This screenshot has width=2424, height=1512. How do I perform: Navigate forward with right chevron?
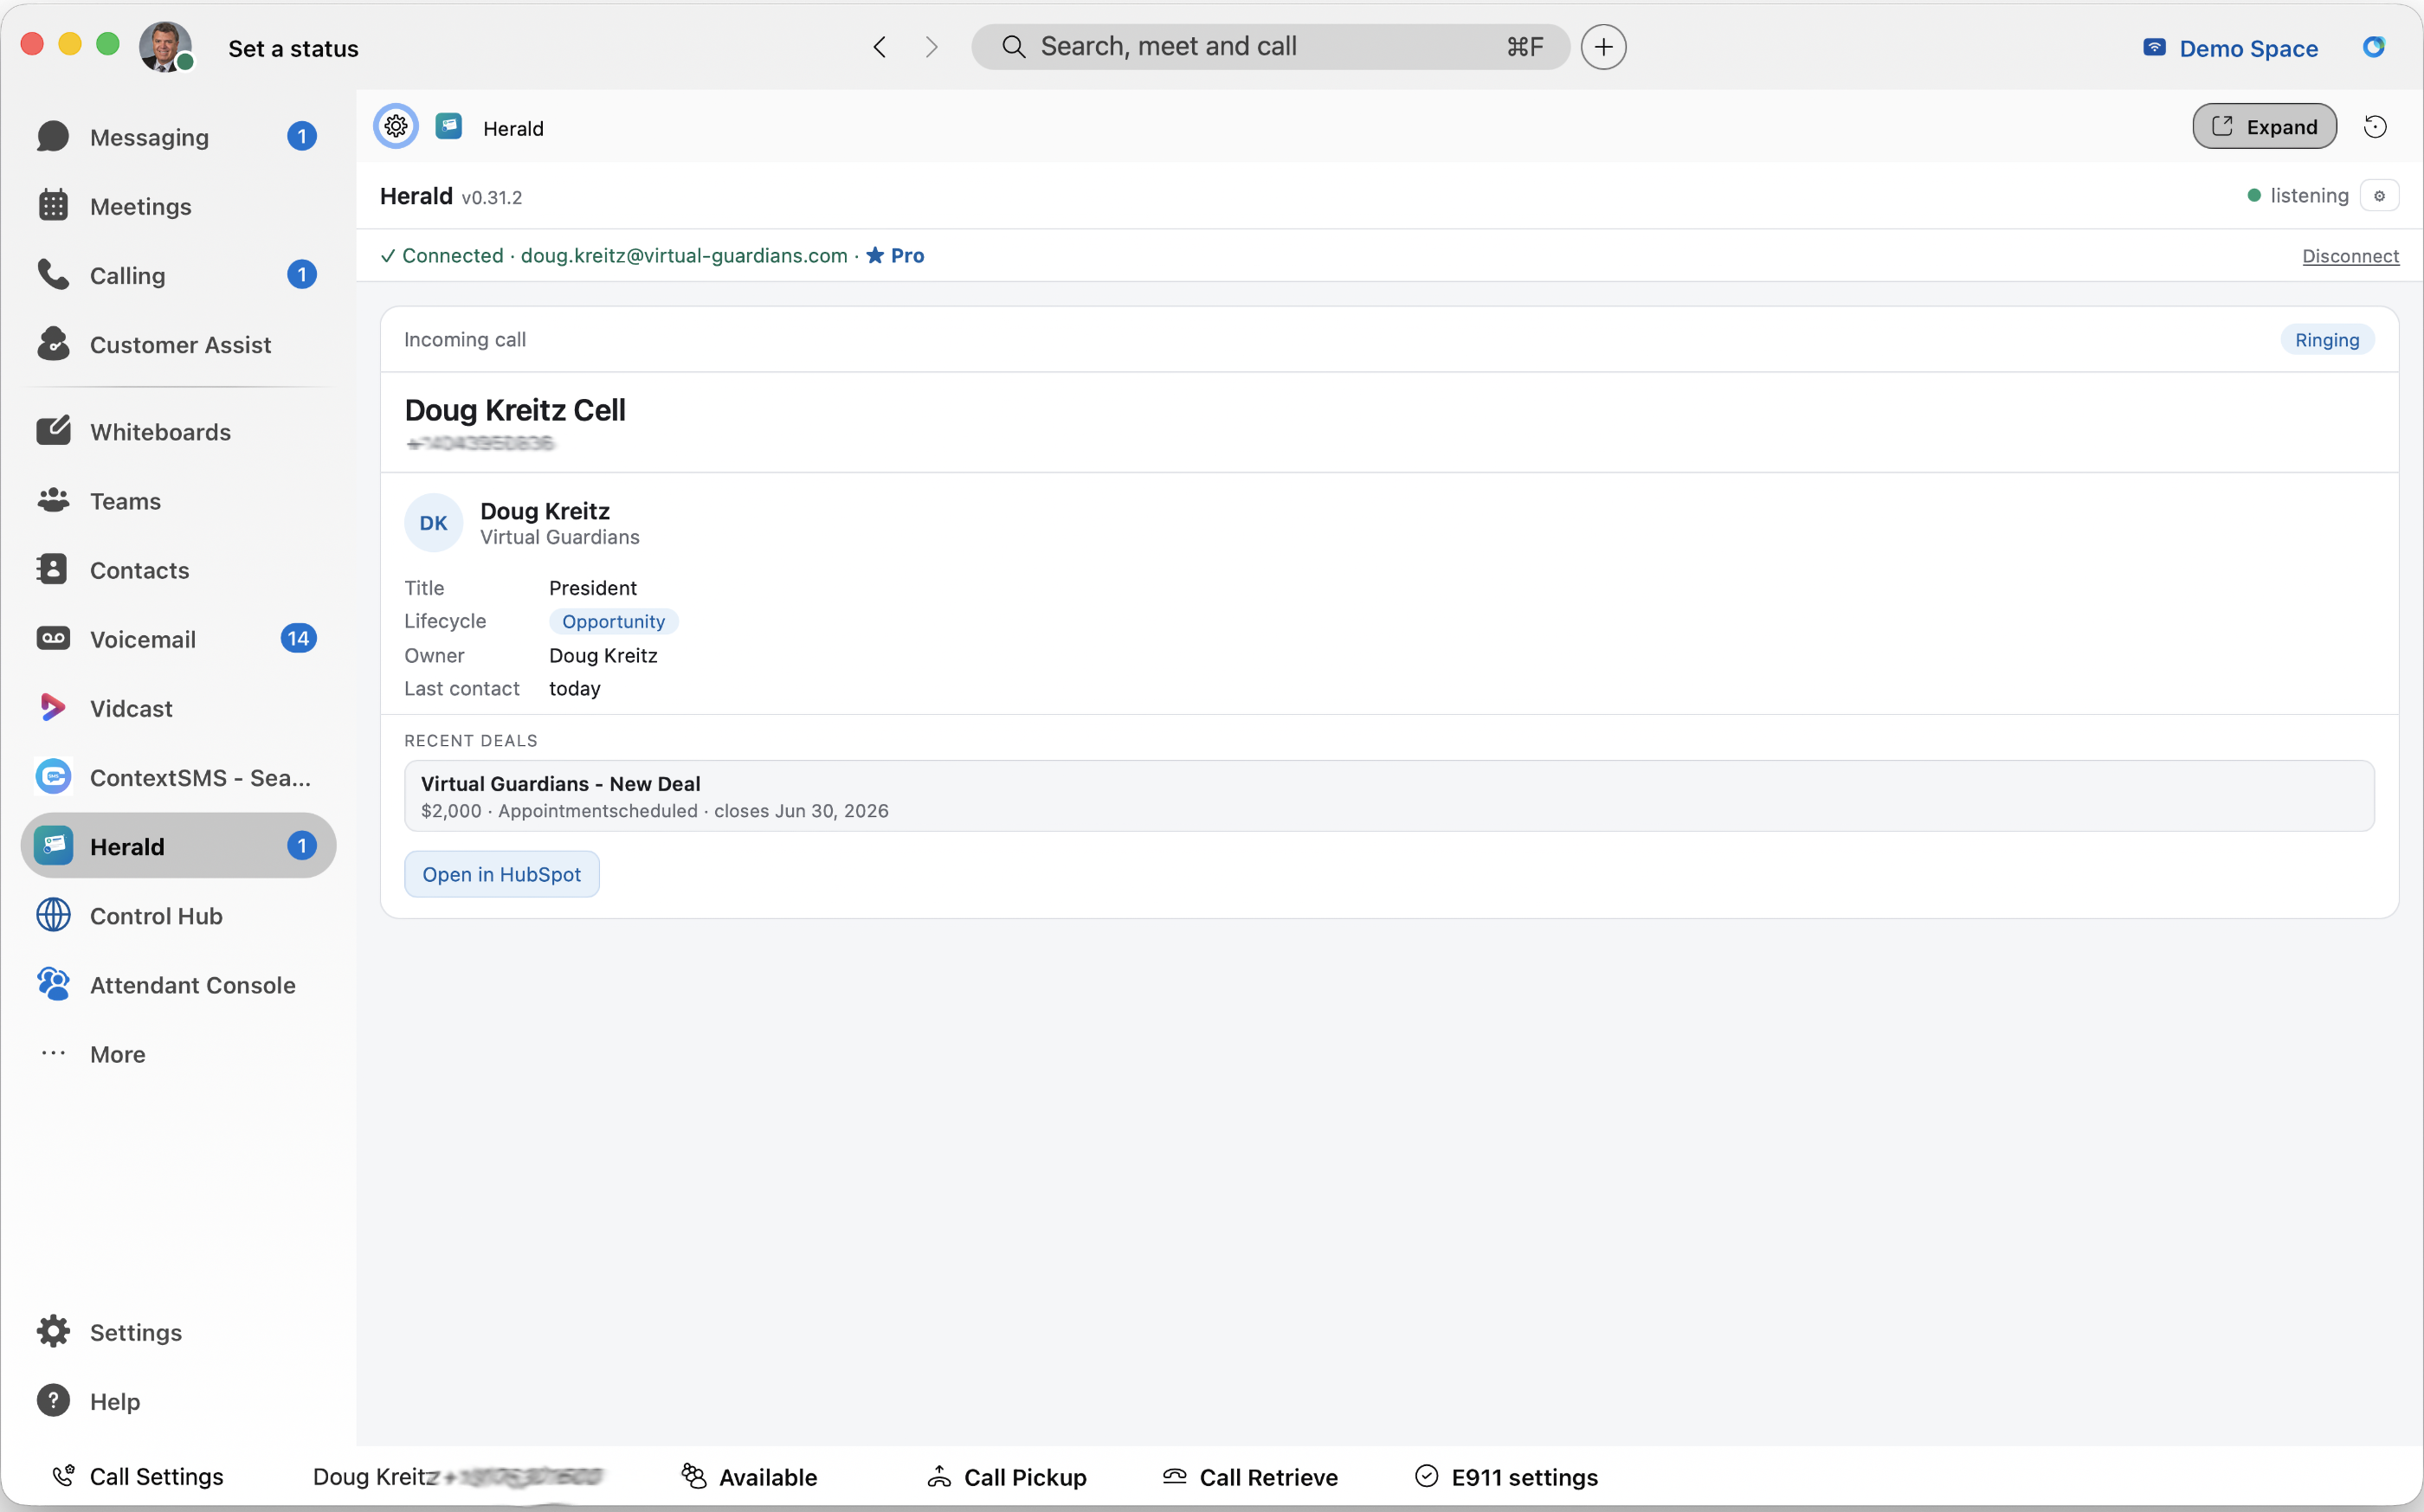(931, 47)
